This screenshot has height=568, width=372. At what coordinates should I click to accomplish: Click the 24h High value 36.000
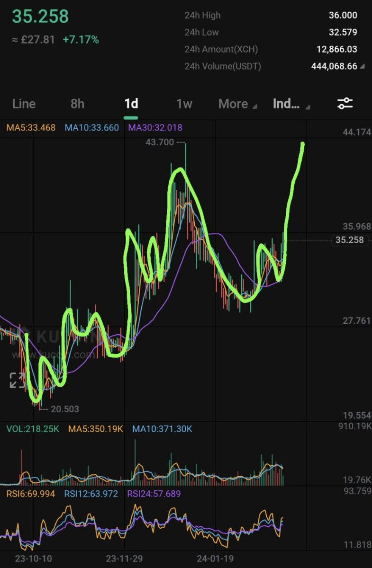pyautogui.click(x=343, y=16)
